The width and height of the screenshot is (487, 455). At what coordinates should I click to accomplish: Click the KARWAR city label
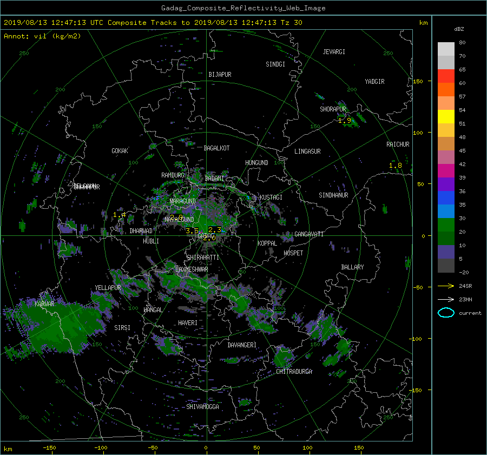click(44, 304)
